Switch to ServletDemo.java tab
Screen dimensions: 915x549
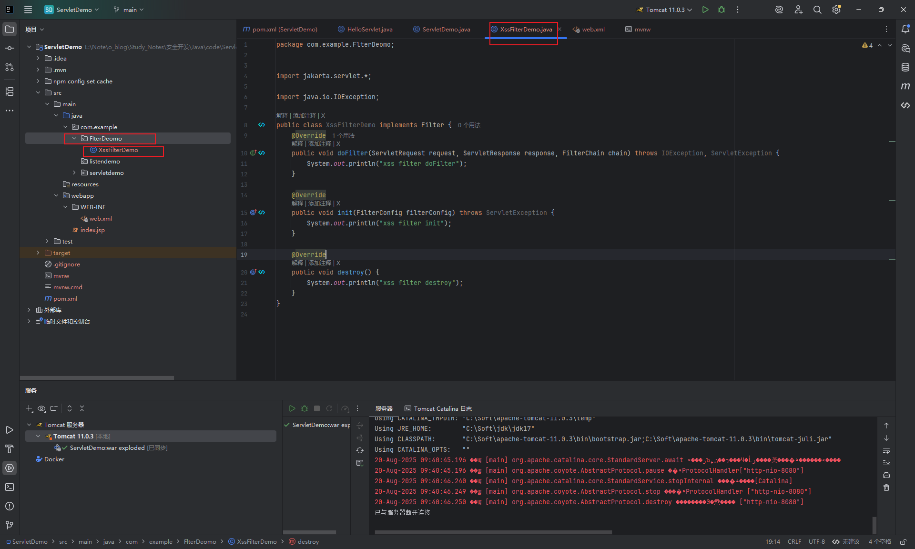(442, 30)
